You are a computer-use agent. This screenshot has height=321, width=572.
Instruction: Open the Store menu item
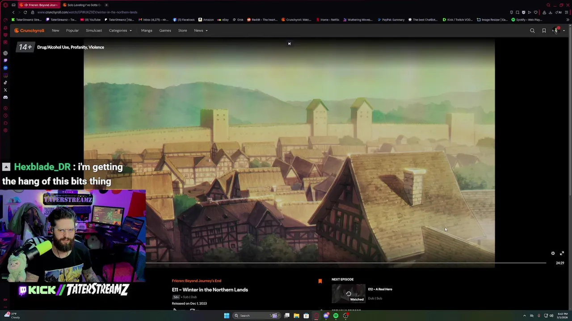pos(182,31)
